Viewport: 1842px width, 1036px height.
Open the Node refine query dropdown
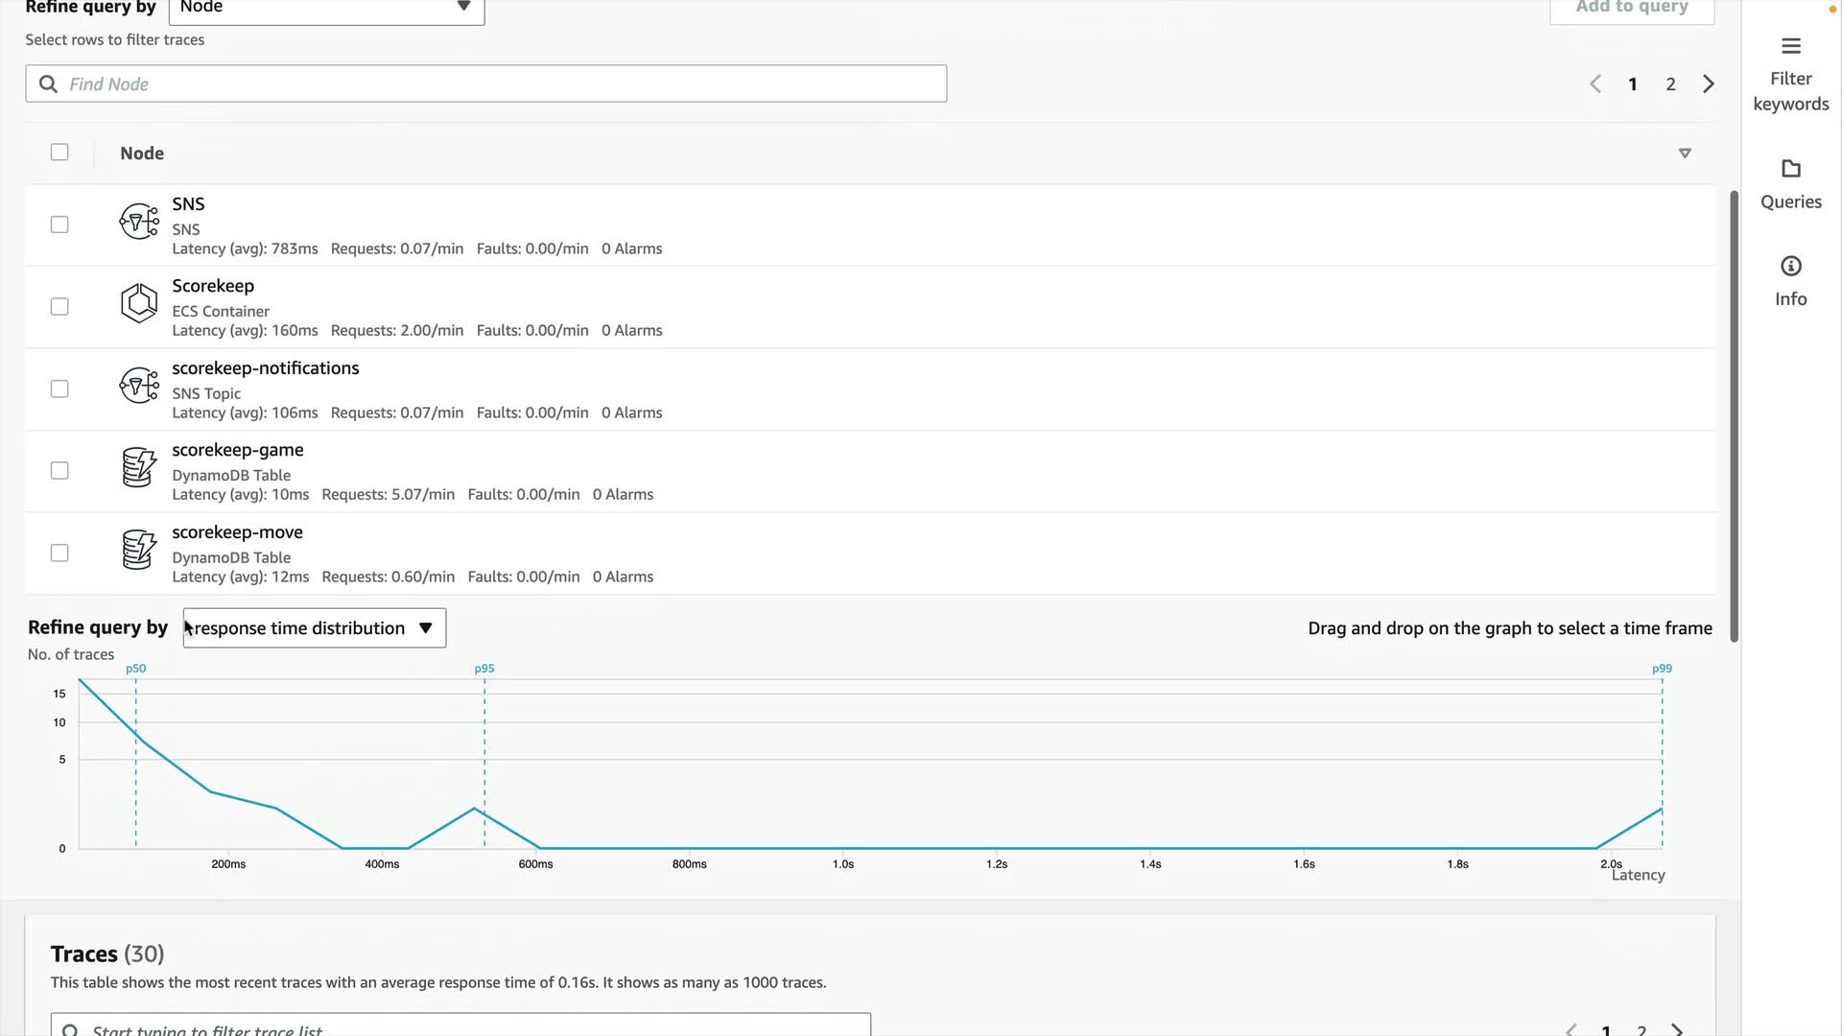point(326,8)
